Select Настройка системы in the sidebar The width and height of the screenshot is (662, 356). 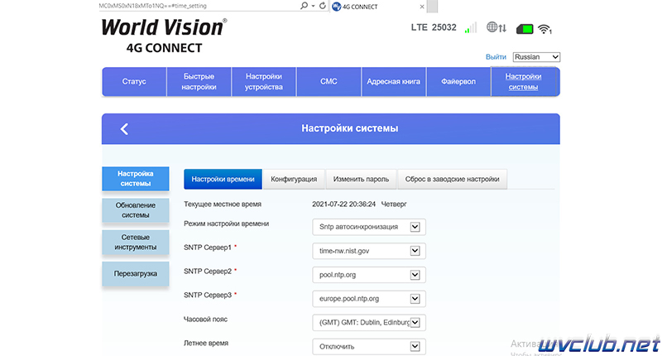136,179
